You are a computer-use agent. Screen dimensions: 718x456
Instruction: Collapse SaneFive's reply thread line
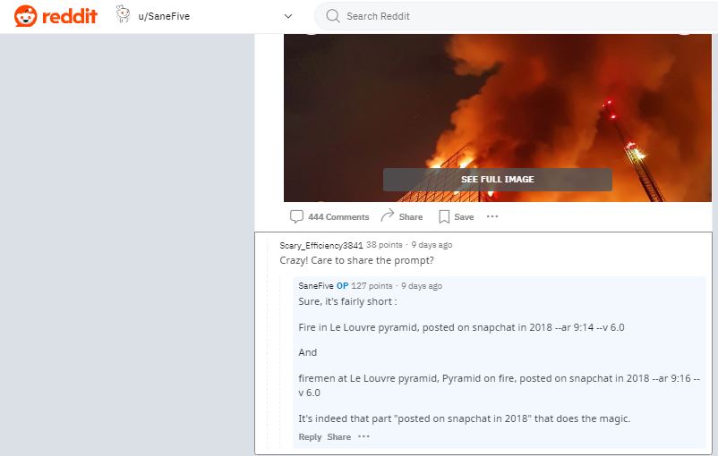click(280, 361)
